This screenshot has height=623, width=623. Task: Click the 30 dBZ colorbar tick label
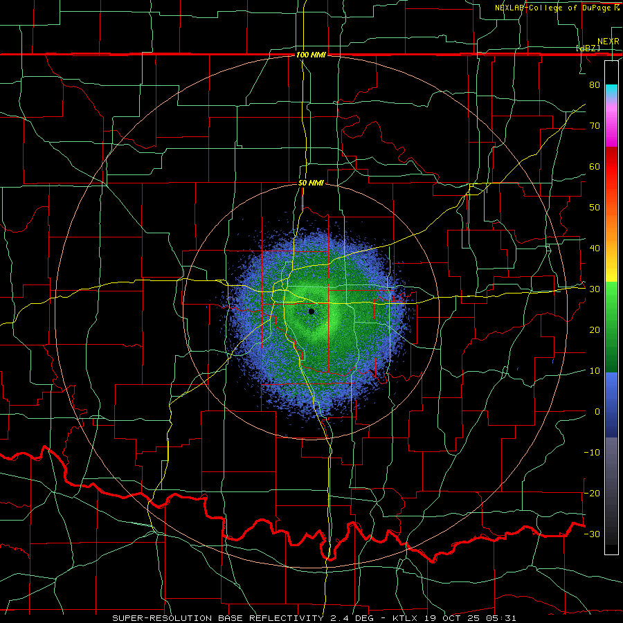pyautogui.click(x=595, y=289)
